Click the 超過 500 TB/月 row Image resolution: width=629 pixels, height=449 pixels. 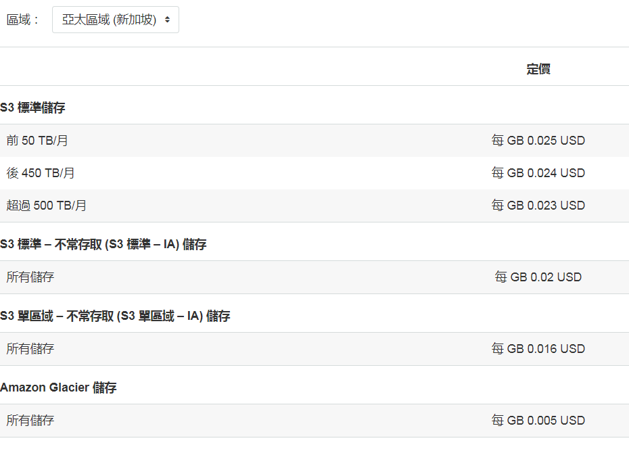[x=314, y=206]
